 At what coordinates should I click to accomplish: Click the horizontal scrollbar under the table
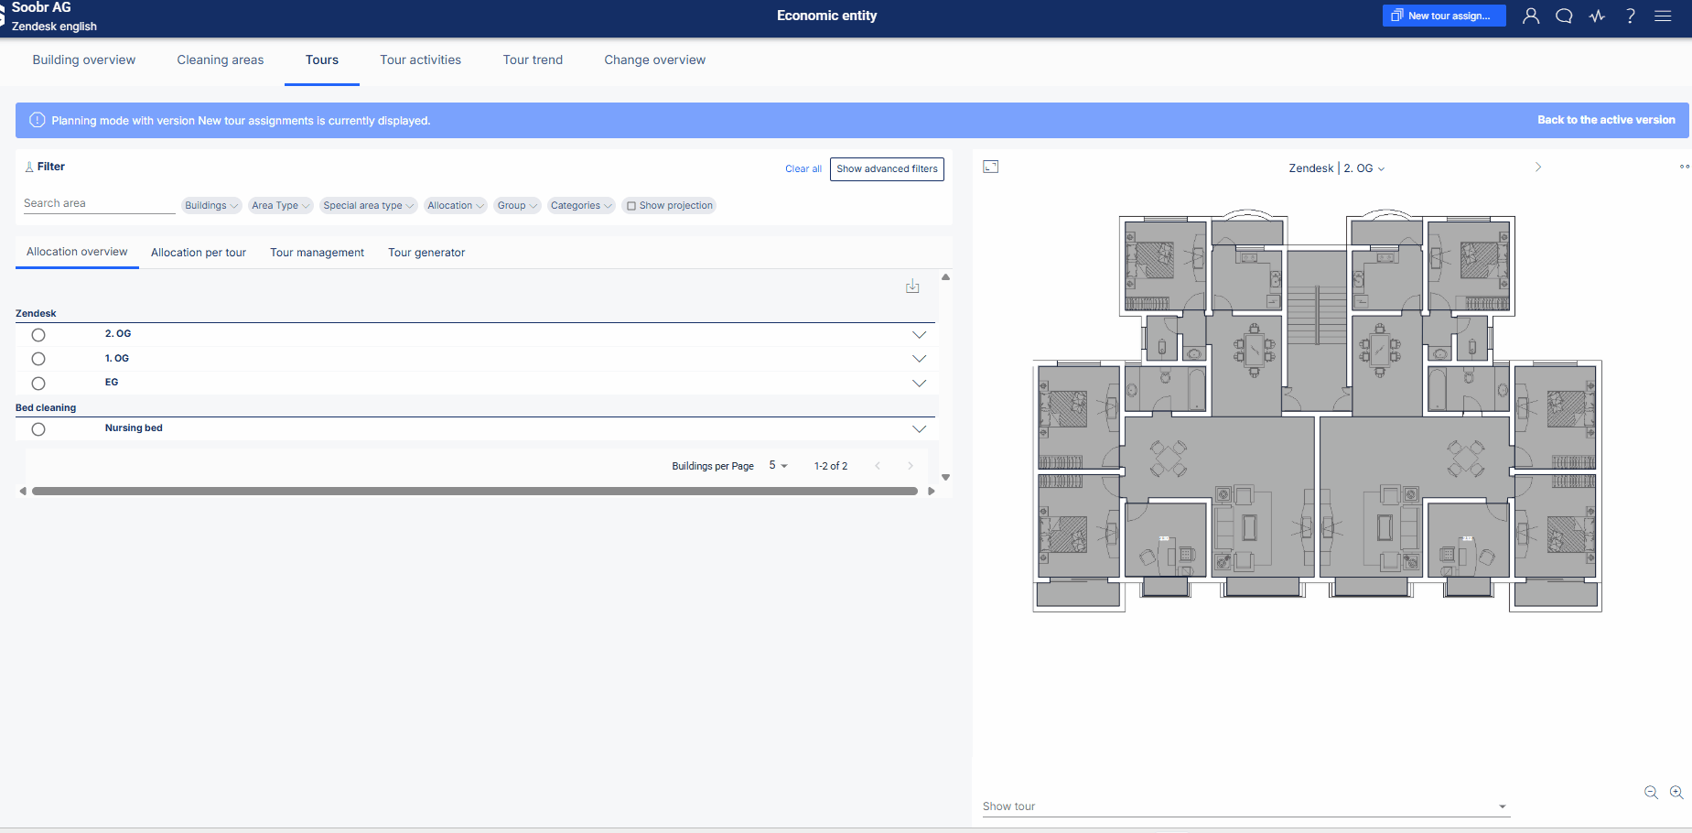pos(475,492)
